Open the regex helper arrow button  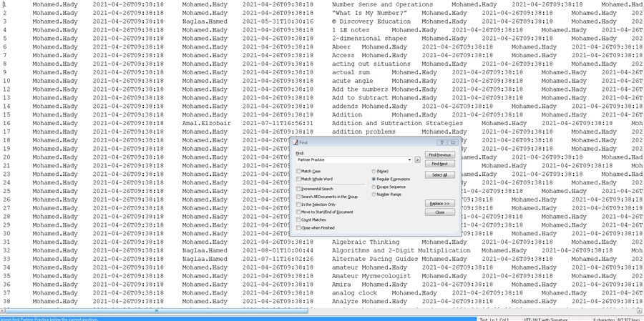click(417, 159)
